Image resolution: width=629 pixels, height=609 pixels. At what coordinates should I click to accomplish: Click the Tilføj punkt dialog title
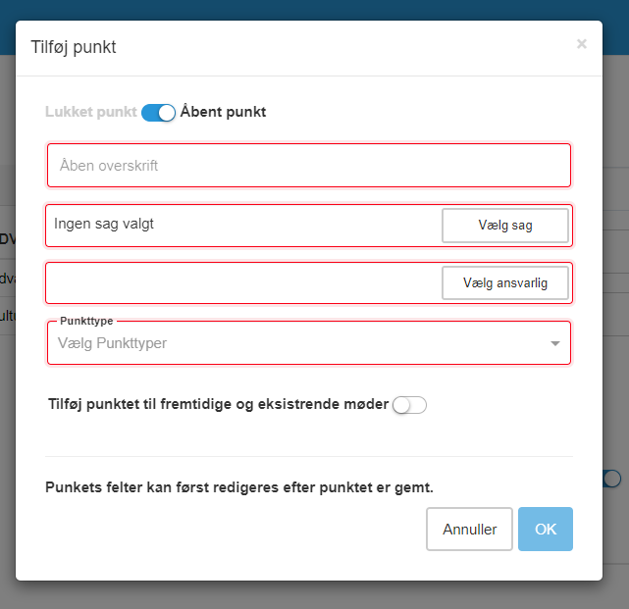click(74, 47)
